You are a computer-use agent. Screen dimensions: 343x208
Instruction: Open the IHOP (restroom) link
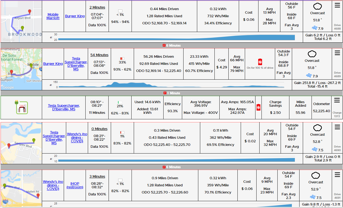tap(75, 185)
